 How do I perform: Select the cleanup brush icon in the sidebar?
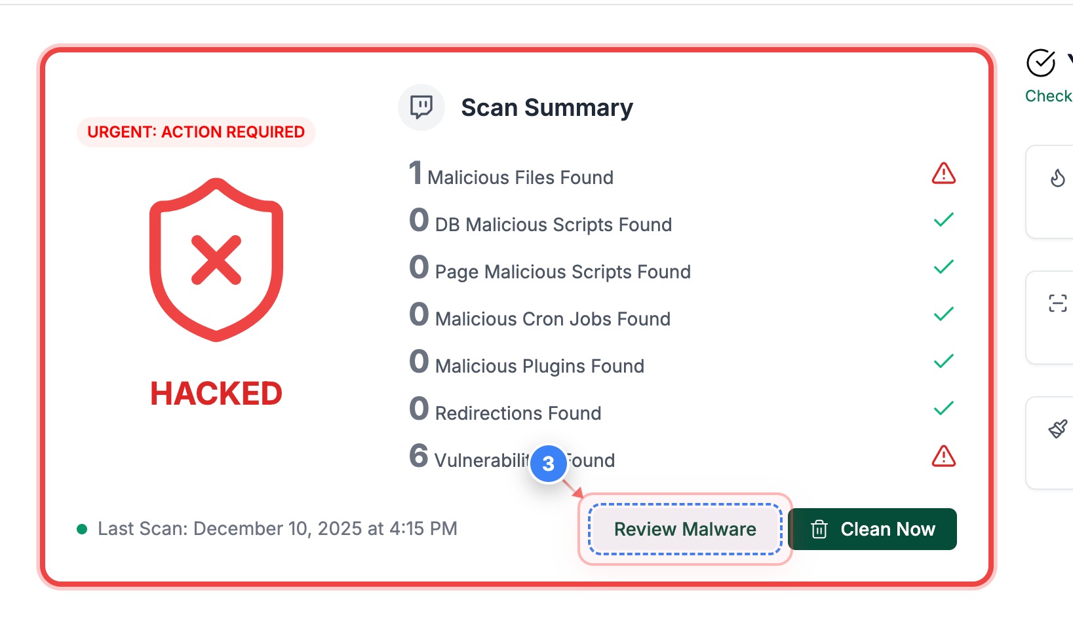[x=1058, y=429]
